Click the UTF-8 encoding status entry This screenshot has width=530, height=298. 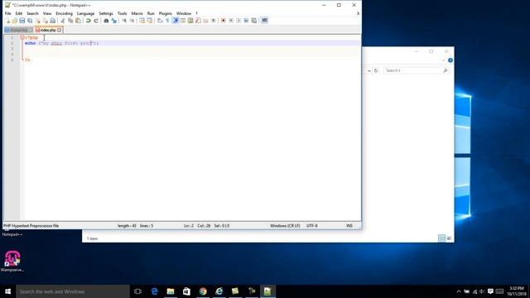coord(312,226)
